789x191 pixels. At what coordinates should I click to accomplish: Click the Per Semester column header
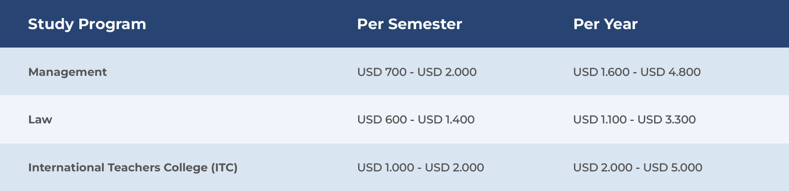click(x=410, y=24)
